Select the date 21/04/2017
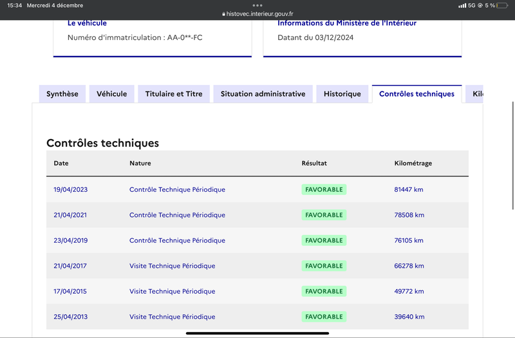 coord(70,266)
